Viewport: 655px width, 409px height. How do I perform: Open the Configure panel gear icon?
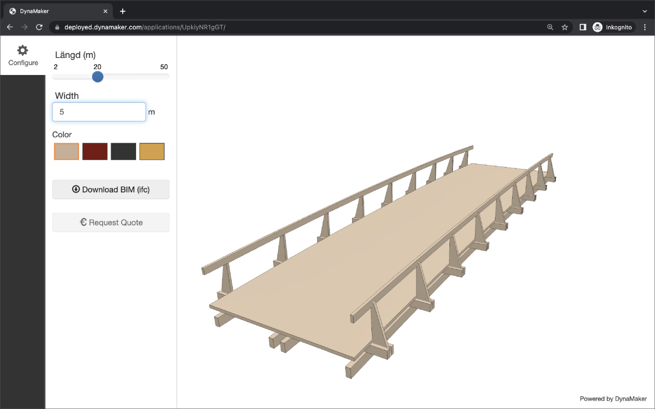pyautogui.click(x=23, y=50)
